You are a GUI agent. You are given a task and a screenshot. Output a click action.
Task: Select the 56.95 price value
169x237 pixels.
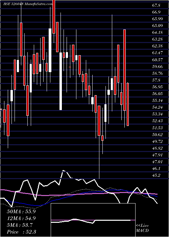tap(158, 87)
